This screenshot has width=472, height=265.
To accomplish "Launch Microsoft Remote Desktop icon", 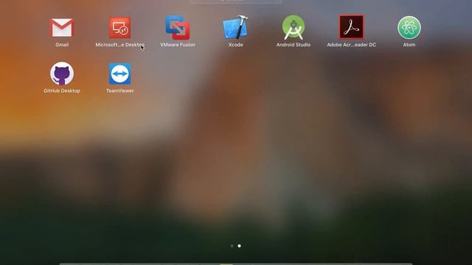I will pos(119,28).
